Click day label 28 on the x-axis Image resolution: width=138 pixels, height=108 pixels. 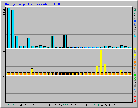coord(117,105)
